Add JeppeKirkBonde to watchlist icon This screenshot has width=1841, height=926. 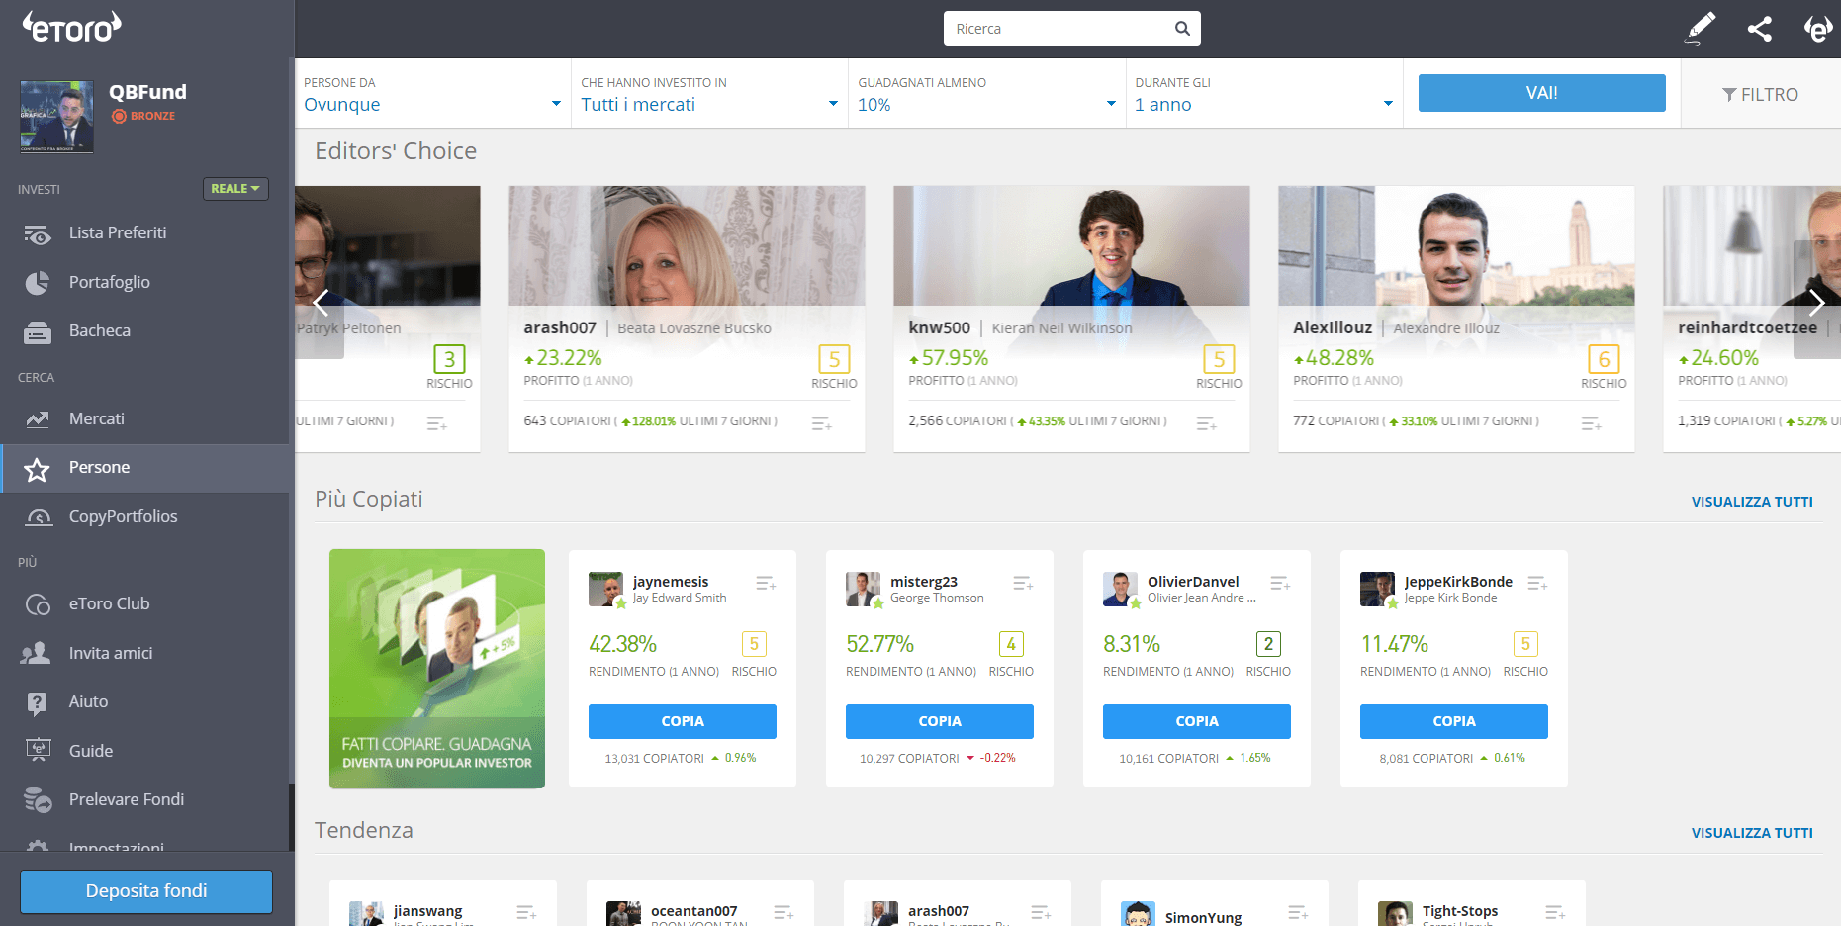(1537, 584)
